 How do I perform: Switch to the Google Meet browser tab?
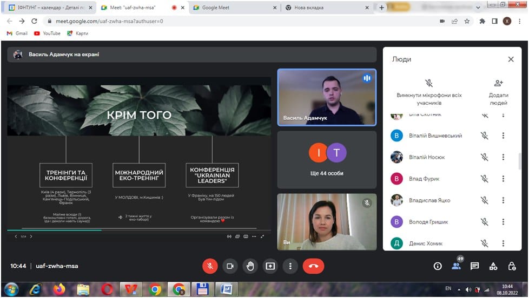[233, 8]
